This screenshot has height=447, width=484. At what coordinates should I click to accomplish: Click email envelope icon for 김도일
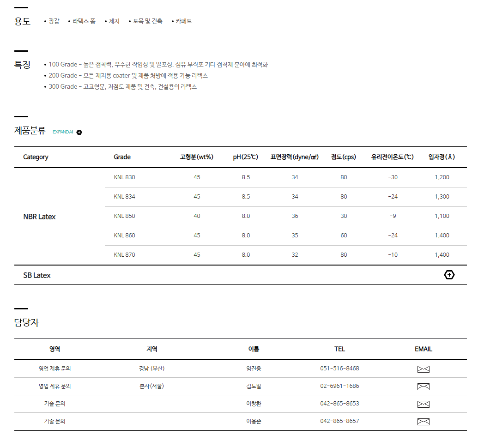click(x=423, y=387)
